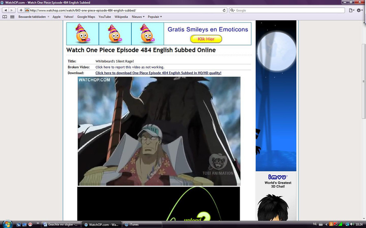
Task: Click the black upload video panel below
Action: point(159,204)
